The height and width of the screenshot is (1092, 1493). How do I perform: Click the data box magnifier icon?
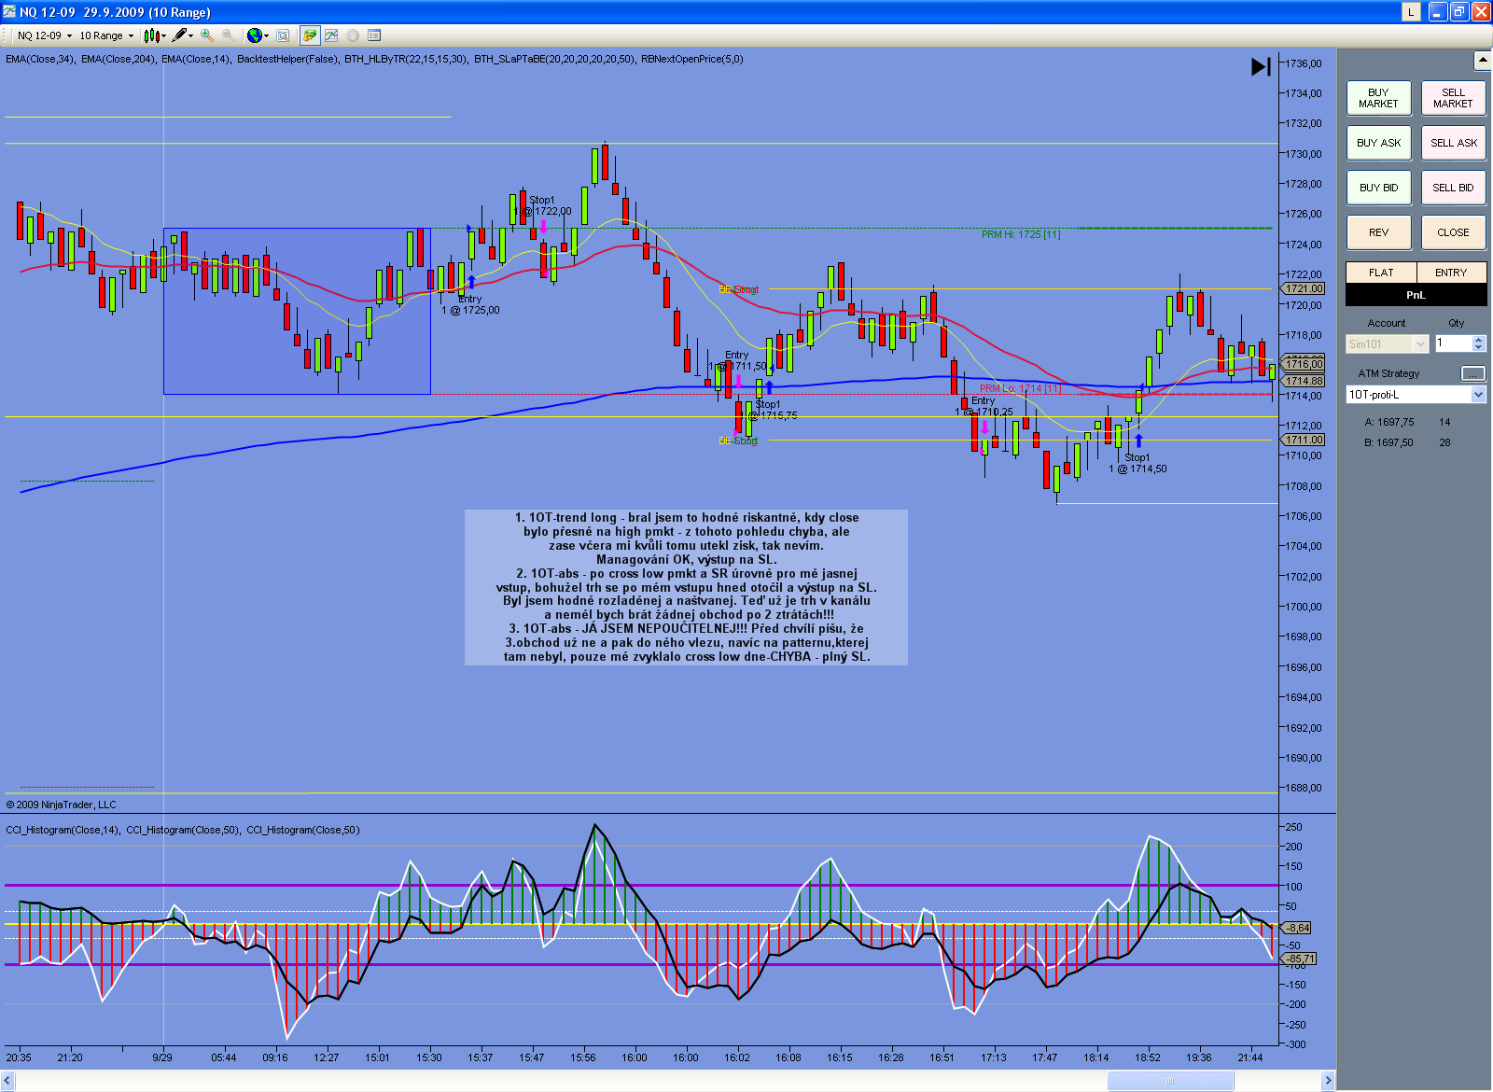(283, 35)
